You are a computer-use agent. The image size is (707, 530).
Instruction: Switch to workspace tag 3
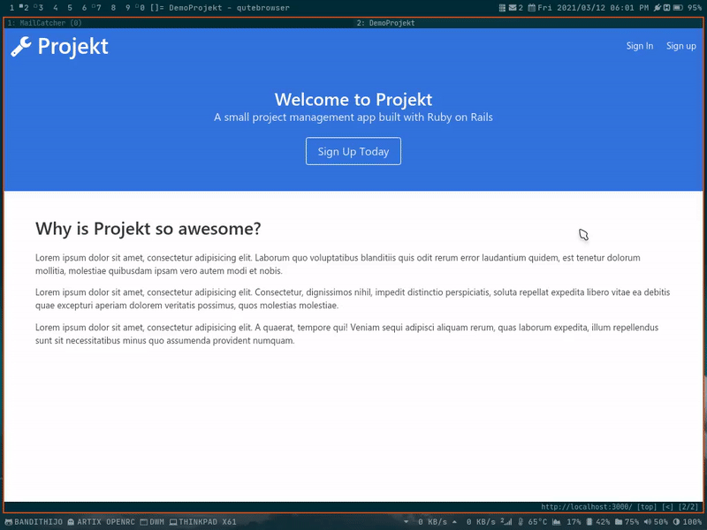[x=40, y=7]
